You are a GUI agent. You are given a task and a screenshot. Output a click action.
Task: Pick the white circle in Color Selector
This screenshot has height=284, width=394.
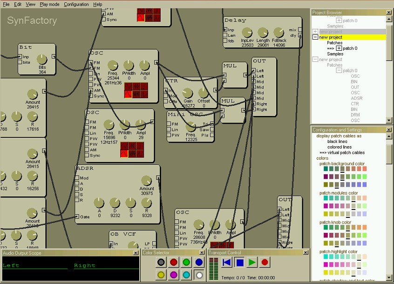click(x=199, y=275)
